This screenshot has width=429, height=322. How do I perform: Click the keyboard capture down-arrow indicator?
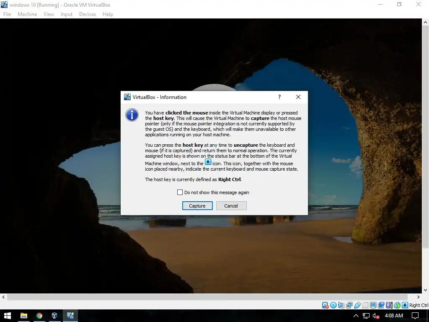(405, 305)
